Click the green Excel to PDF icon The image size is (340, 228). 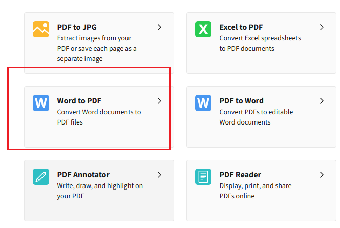click(203, 29)
